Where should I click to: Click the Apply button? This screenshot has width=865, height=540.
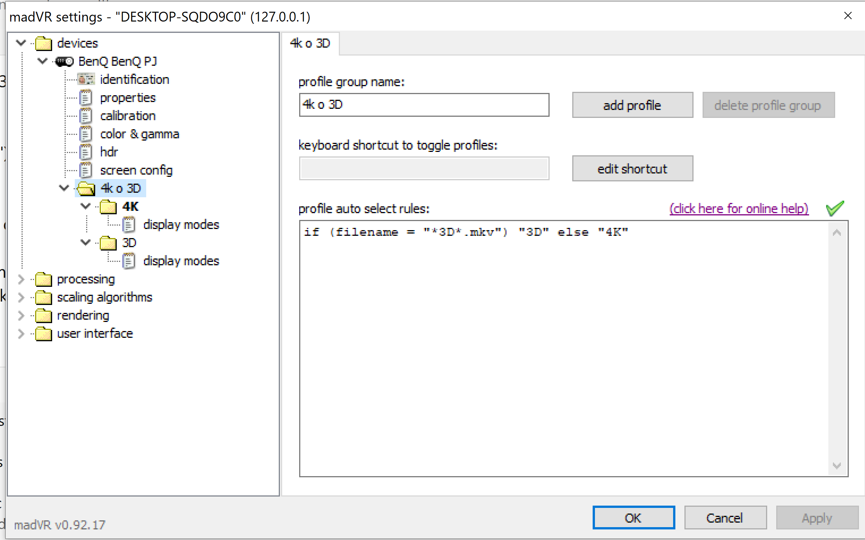(x=817, y=518)
